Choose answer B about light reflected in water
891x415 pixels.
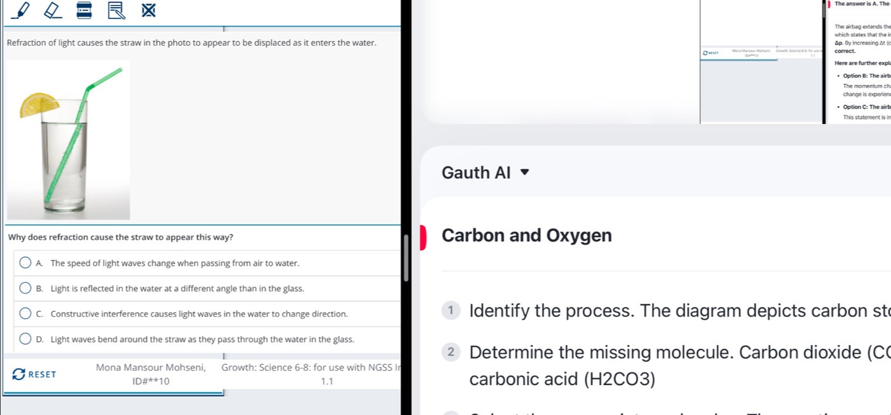pyautogui.click(x=25, y=288)
